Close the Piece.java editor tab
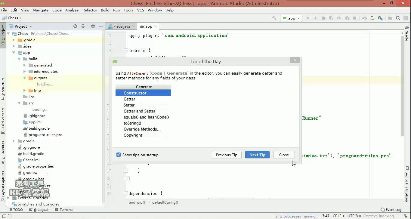Screen dimensions: 411x219 (134, 26)
